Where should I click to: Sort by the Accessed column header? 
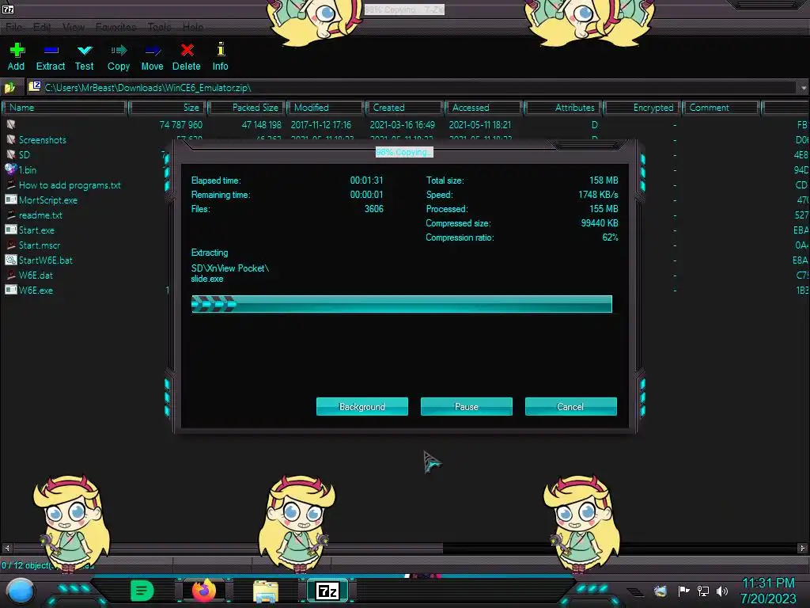[x=484, y=108]
